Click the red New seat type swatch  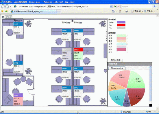point(121,25)
